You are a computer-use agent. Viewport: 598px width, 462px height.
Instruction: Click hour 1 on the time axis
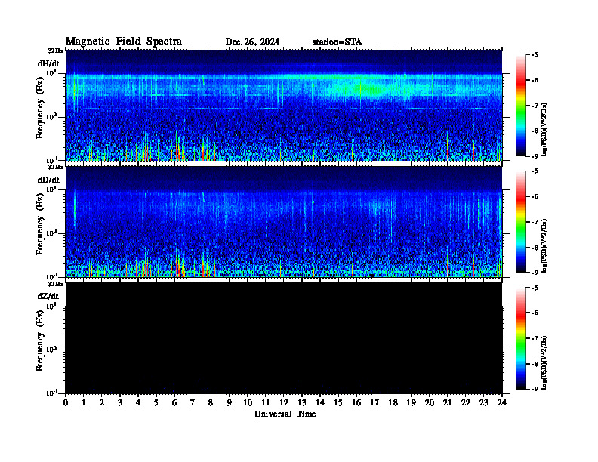(84, 403)
